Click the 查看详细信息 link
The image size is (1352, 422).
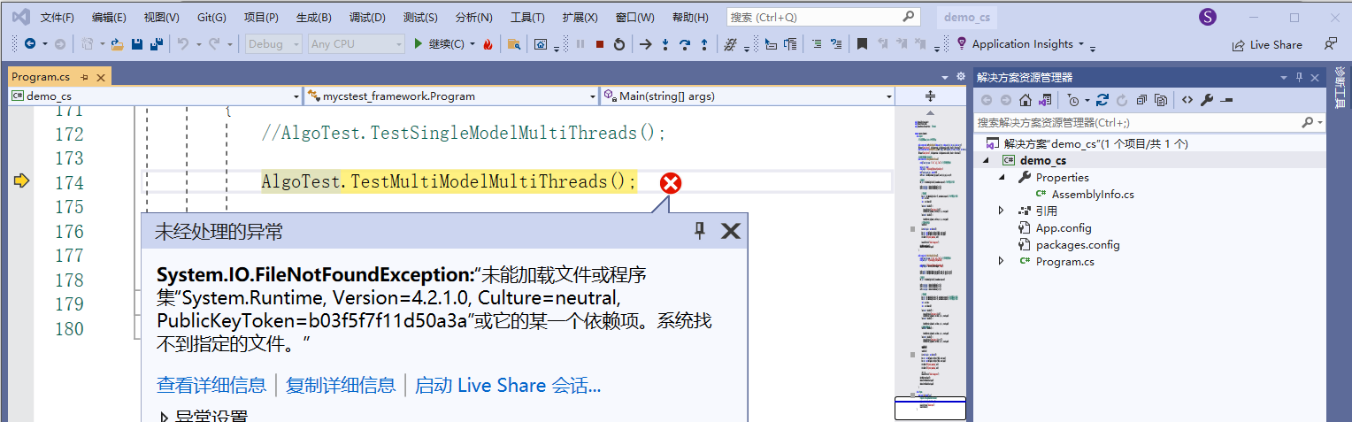tap(211, 385)
